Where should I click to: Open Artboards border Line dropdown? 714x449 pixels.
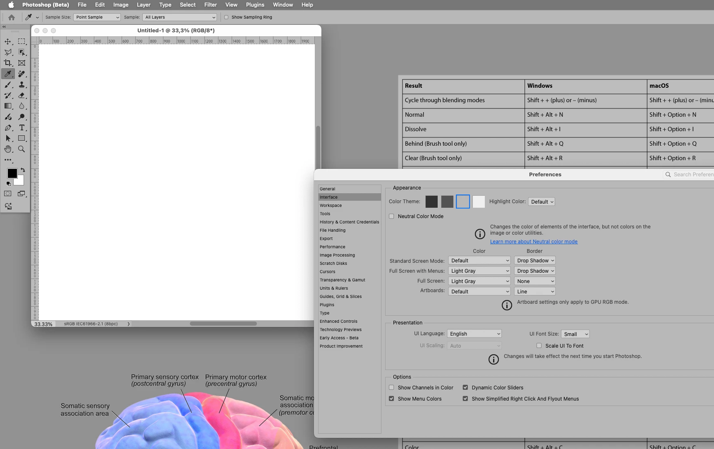pyautogui.click(x=535, y=292)
